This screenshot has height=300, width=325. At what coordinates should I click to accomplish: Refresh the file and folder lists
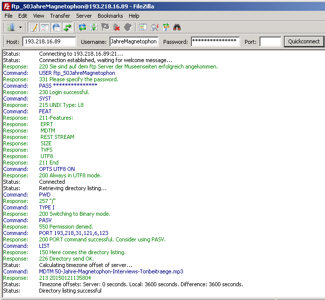pyautogui.click(x=82, y=27)
